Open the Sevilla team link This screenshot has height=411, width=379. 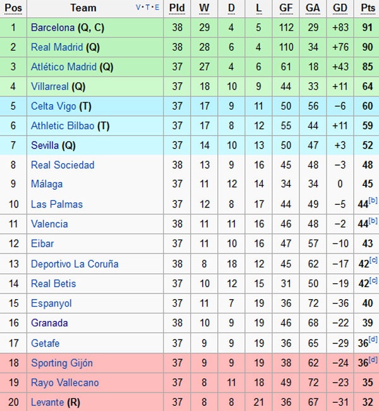click(45, 145)
